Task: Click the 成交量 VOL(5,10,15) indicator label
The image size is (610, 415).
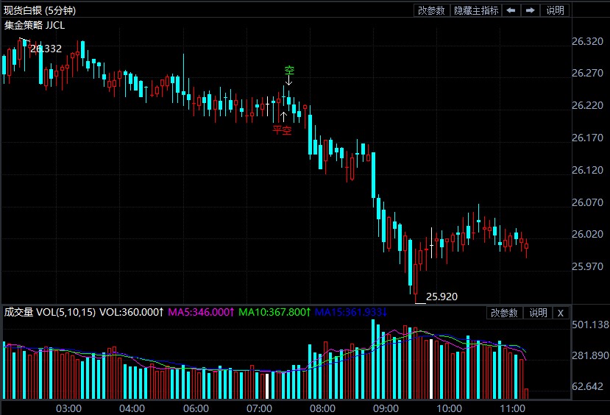Action: point(50,312)
